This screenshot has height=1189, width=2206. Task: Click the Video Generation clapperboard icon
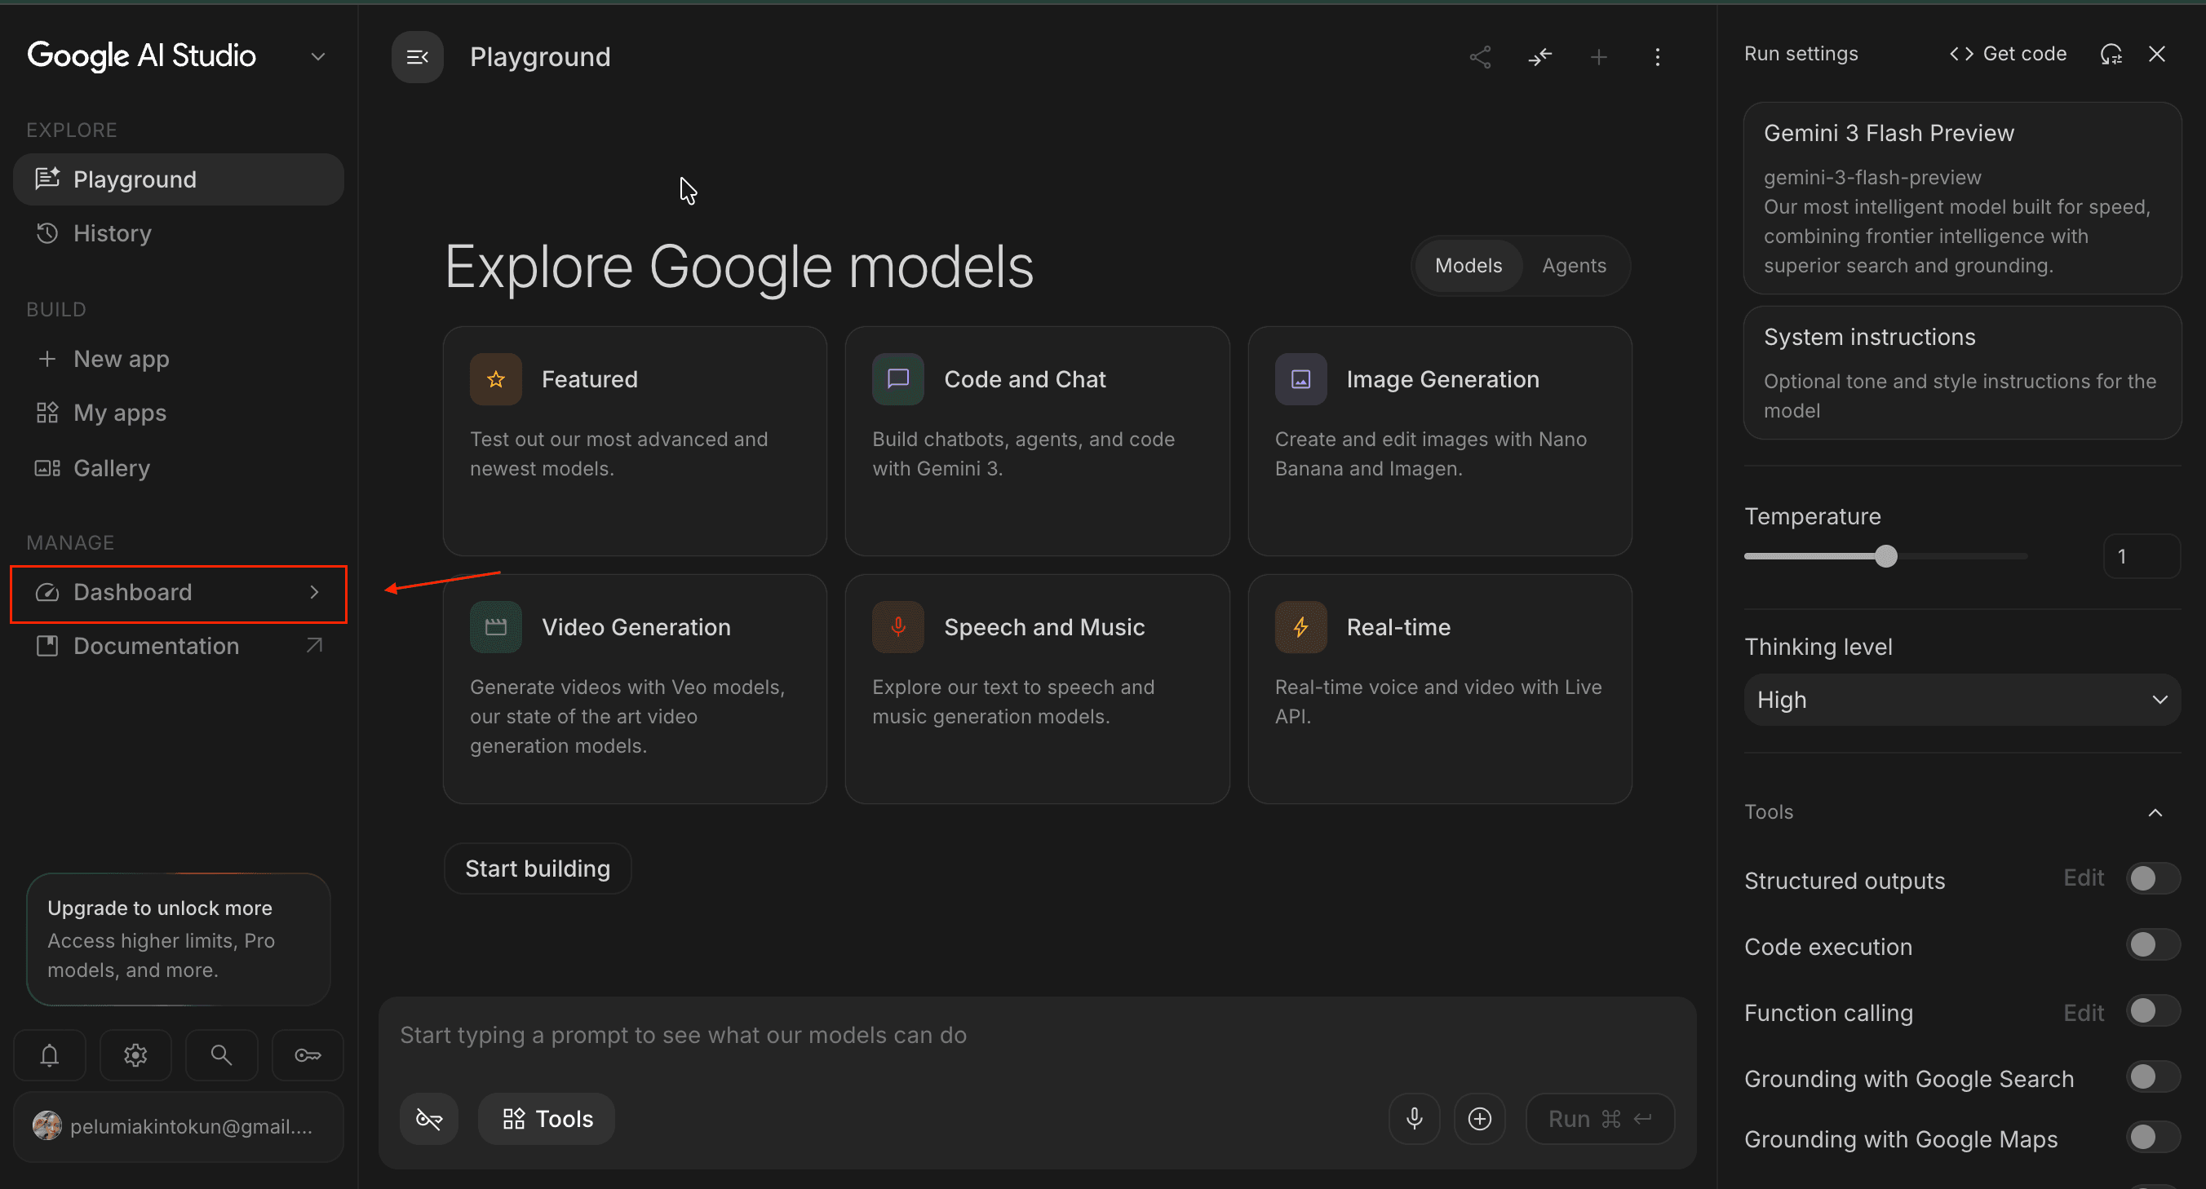495,627
